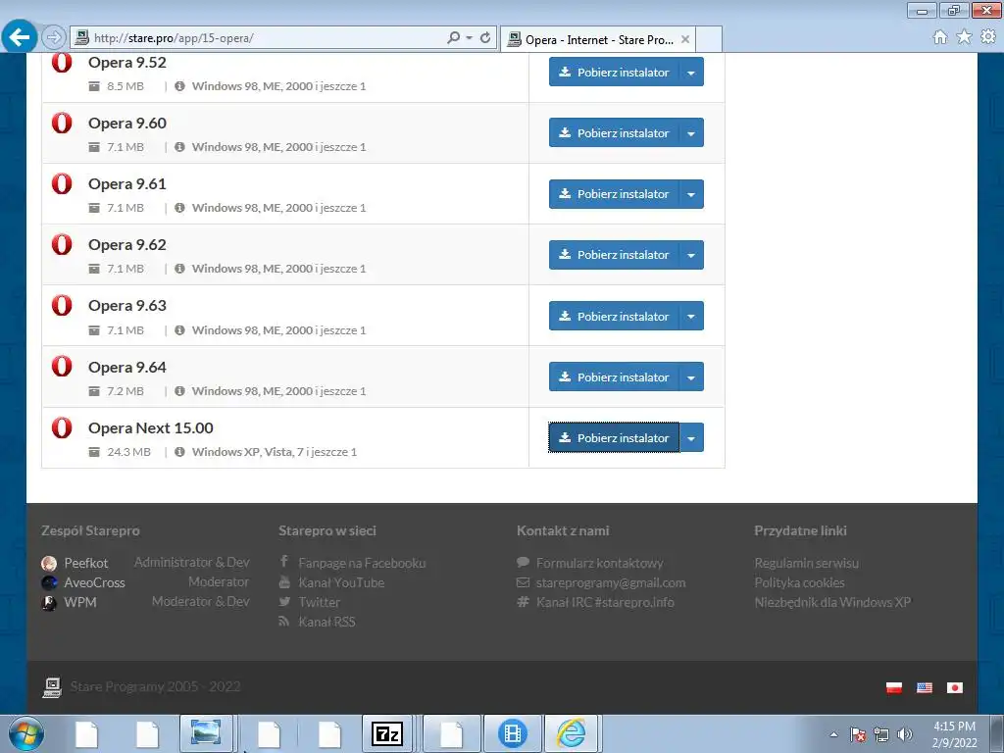The width and height of the screenshot is (1004, 753).
Task: Switch site language to Japanese flag
Action: [x=955, y=687]
